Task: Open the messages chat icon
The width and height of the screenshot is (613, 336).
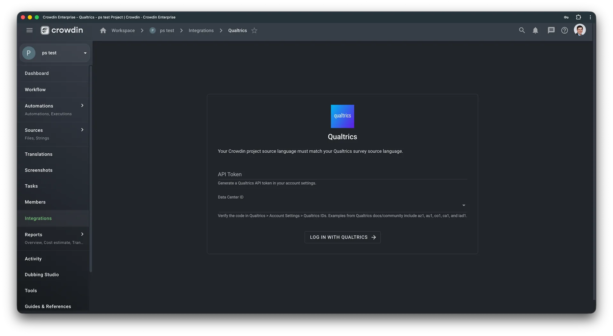Action: (x=551, y=30)
